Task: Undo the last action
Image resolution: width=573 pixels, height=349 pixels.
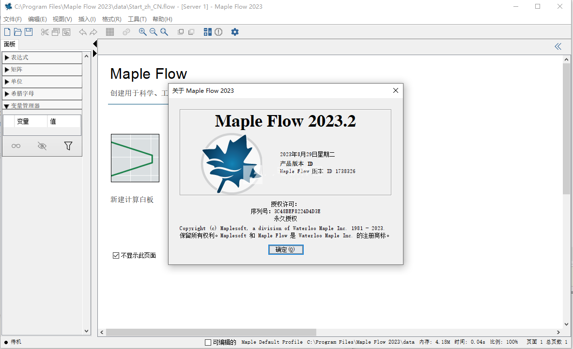Action: point(83,32)
